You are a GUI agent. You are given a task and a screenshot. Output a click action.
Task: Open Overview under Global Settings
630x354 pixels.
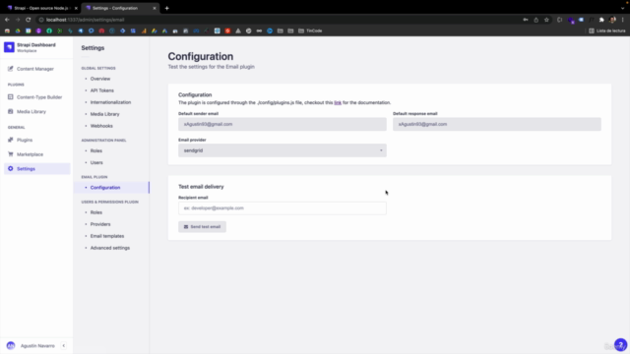(x=100, y=79)
